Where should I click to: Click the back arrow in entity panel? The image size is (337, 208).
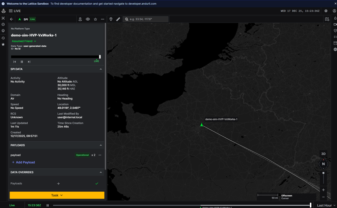click(x=12, y=19)
